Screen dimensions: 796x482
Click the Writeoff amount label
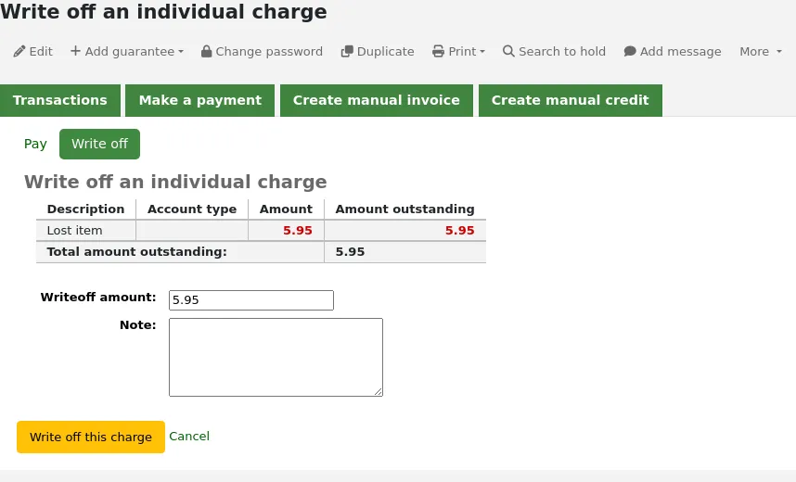(x=98, y=298)
